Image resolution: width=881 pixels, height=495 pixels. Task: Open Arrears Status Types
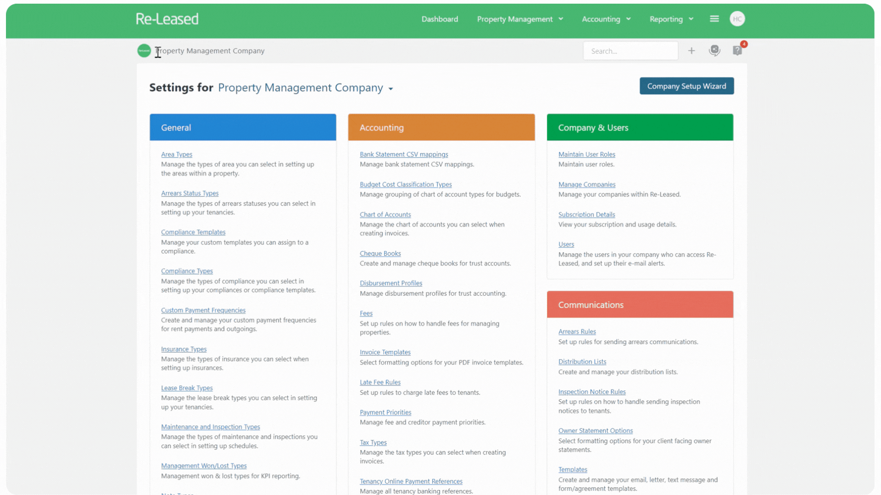pyautogui.click(x=190, y=193)
